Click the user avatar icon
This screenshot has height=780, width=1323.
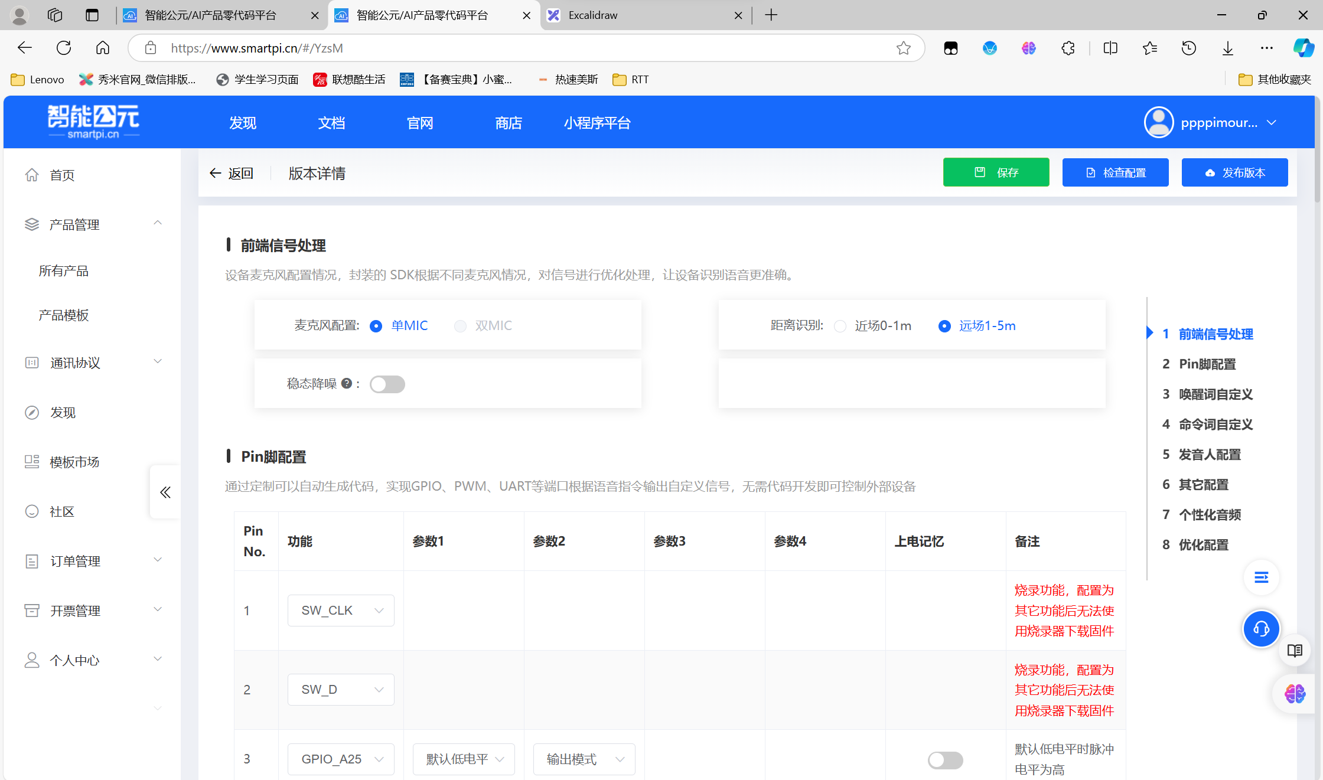coord(1159,122)
